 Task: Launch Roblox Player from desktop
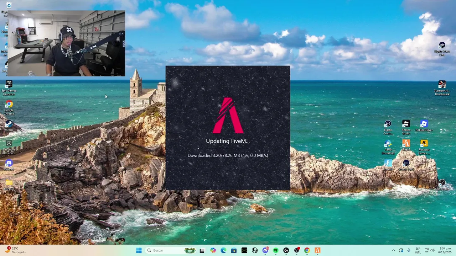pyautogui.click(x=424, y=126)
